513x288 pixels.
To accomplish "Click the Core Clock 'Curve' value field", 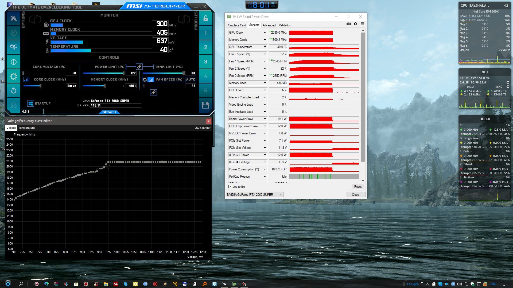I will point(72,86).
